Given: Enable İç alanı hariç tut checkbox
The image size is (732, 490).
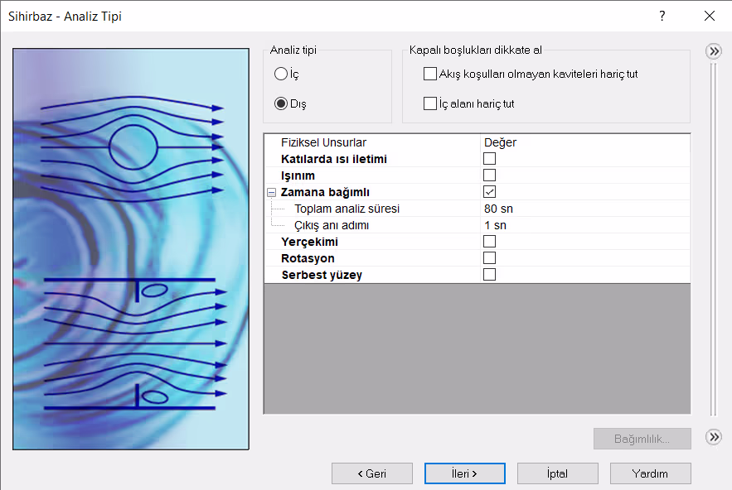Looking at the screenshot, I should pyautogui.click(x=430, y=103).
